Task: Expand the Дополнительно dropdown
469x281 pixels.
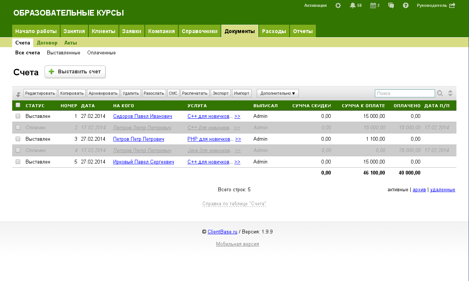Action: (277, 93)
